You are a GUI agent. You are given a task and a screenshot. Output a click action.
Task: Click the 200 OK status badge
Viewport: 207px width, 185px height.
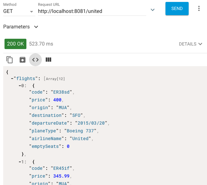click(x=15, y=44)
